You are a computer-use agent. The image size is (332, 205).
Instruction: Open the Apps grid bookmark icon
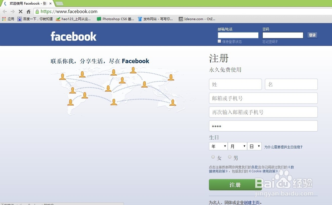pos(4,19)
